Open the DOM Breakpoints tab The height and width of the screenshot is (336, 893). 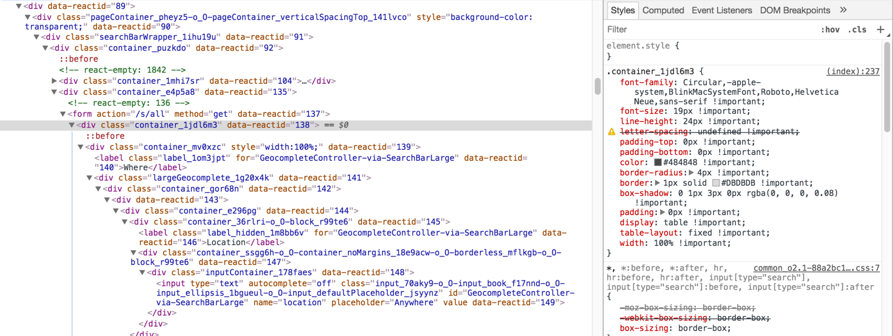coord(795,10)
